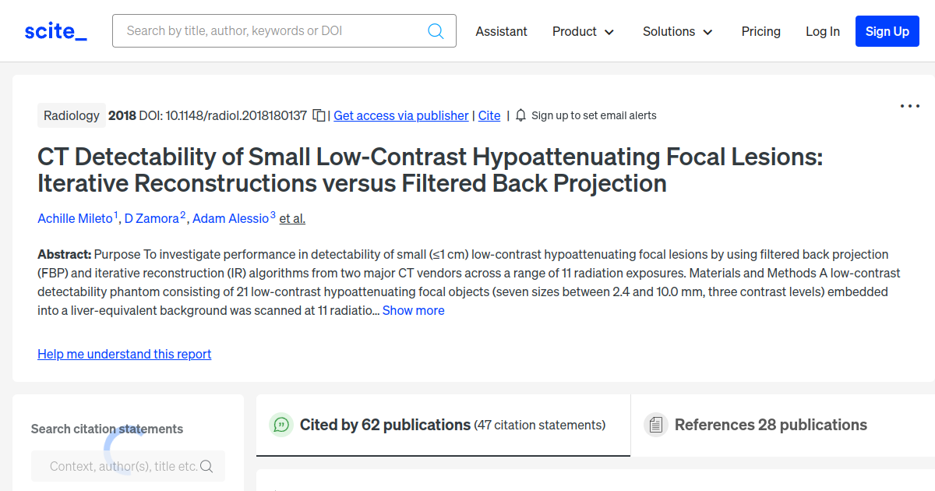Switch to References 28 publications tab

coord(770,425)
